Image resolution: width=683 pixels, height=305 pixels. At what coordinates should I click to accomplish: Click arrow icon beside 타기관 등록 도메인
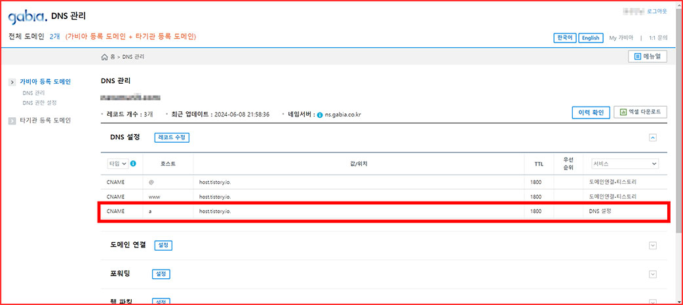pos(12,120)
